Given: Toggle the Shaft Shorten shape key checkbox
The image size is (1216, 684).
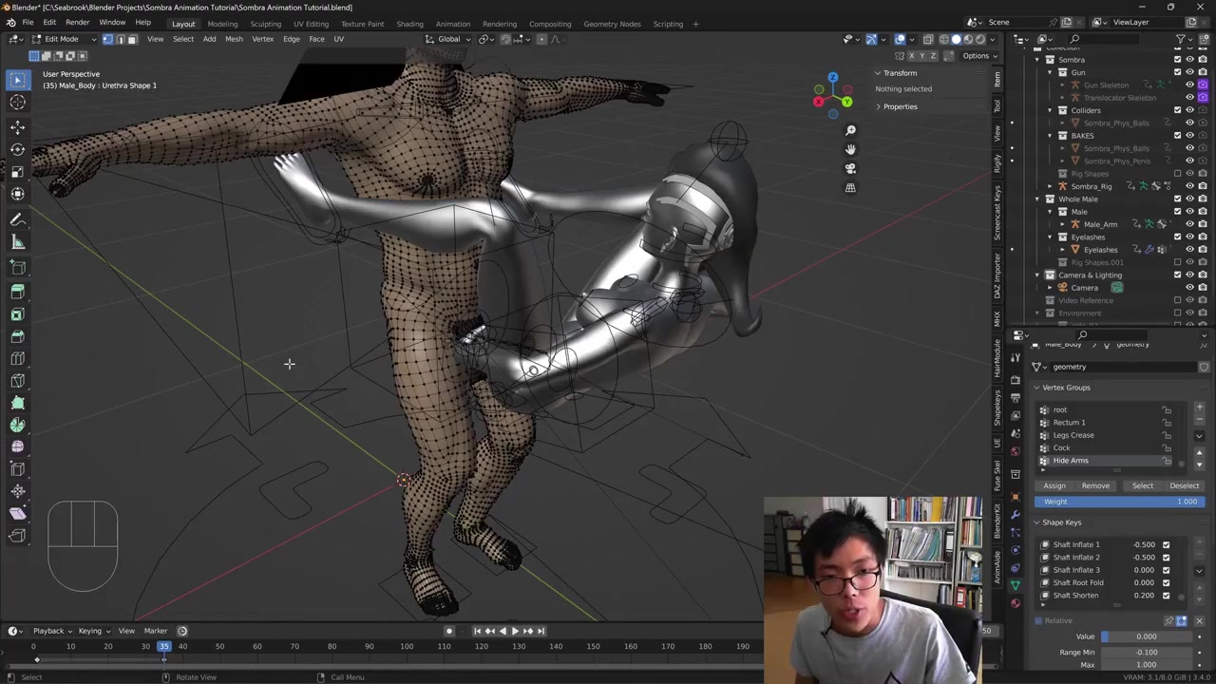Looking at the screenshot, I should tap(1166, 596).
